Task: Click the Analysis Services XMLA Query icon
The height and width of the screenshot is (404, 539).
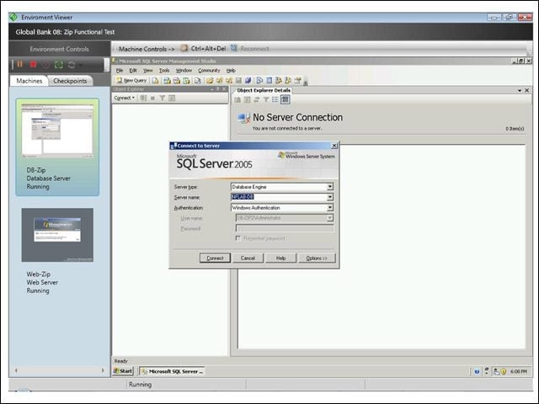Action: pos(186,81)
